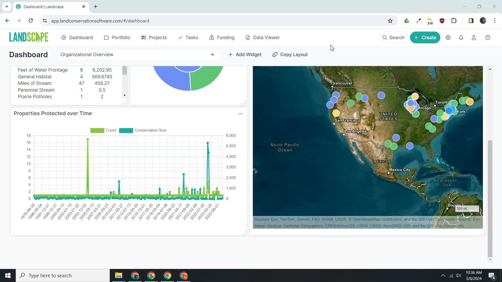This screenshot has width=502, height=282.
Task: Open the Data Viewer menu
Action: (263, 38)
